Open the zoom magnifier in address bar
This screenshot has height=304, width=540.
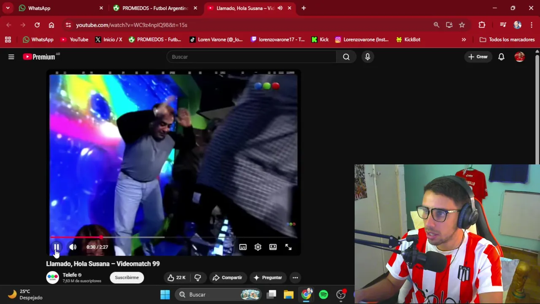point(436,25)
